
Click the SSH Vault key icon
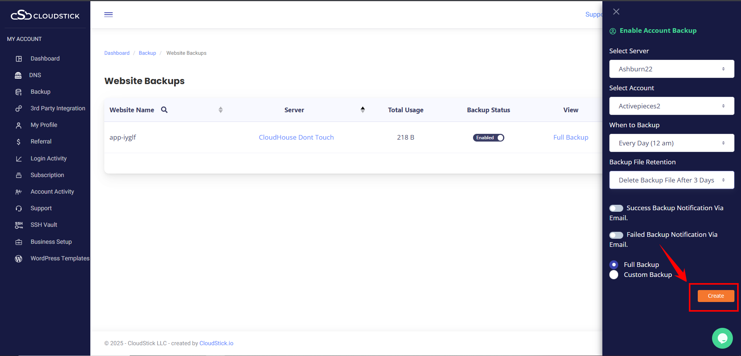pyautogui.click(x=19, y=225)
